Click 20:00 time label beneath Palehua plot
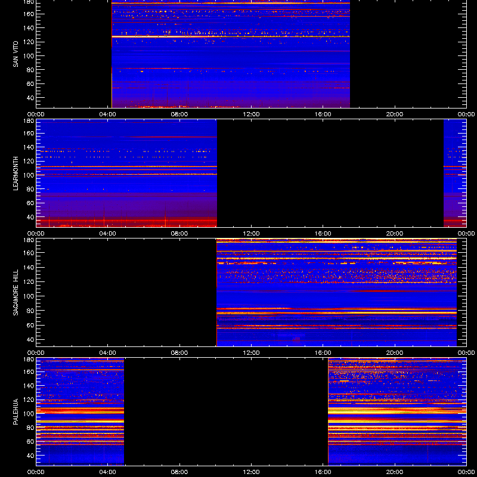 [x=395, y=472]
